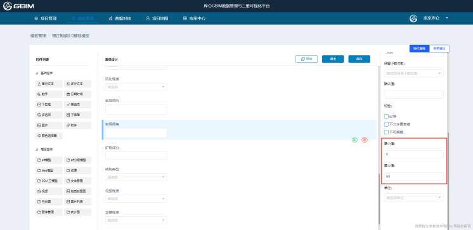Viewport: 473px width, 230px height.
Task: Open the 风化程度 dropdown
Action: click(136, 87)
